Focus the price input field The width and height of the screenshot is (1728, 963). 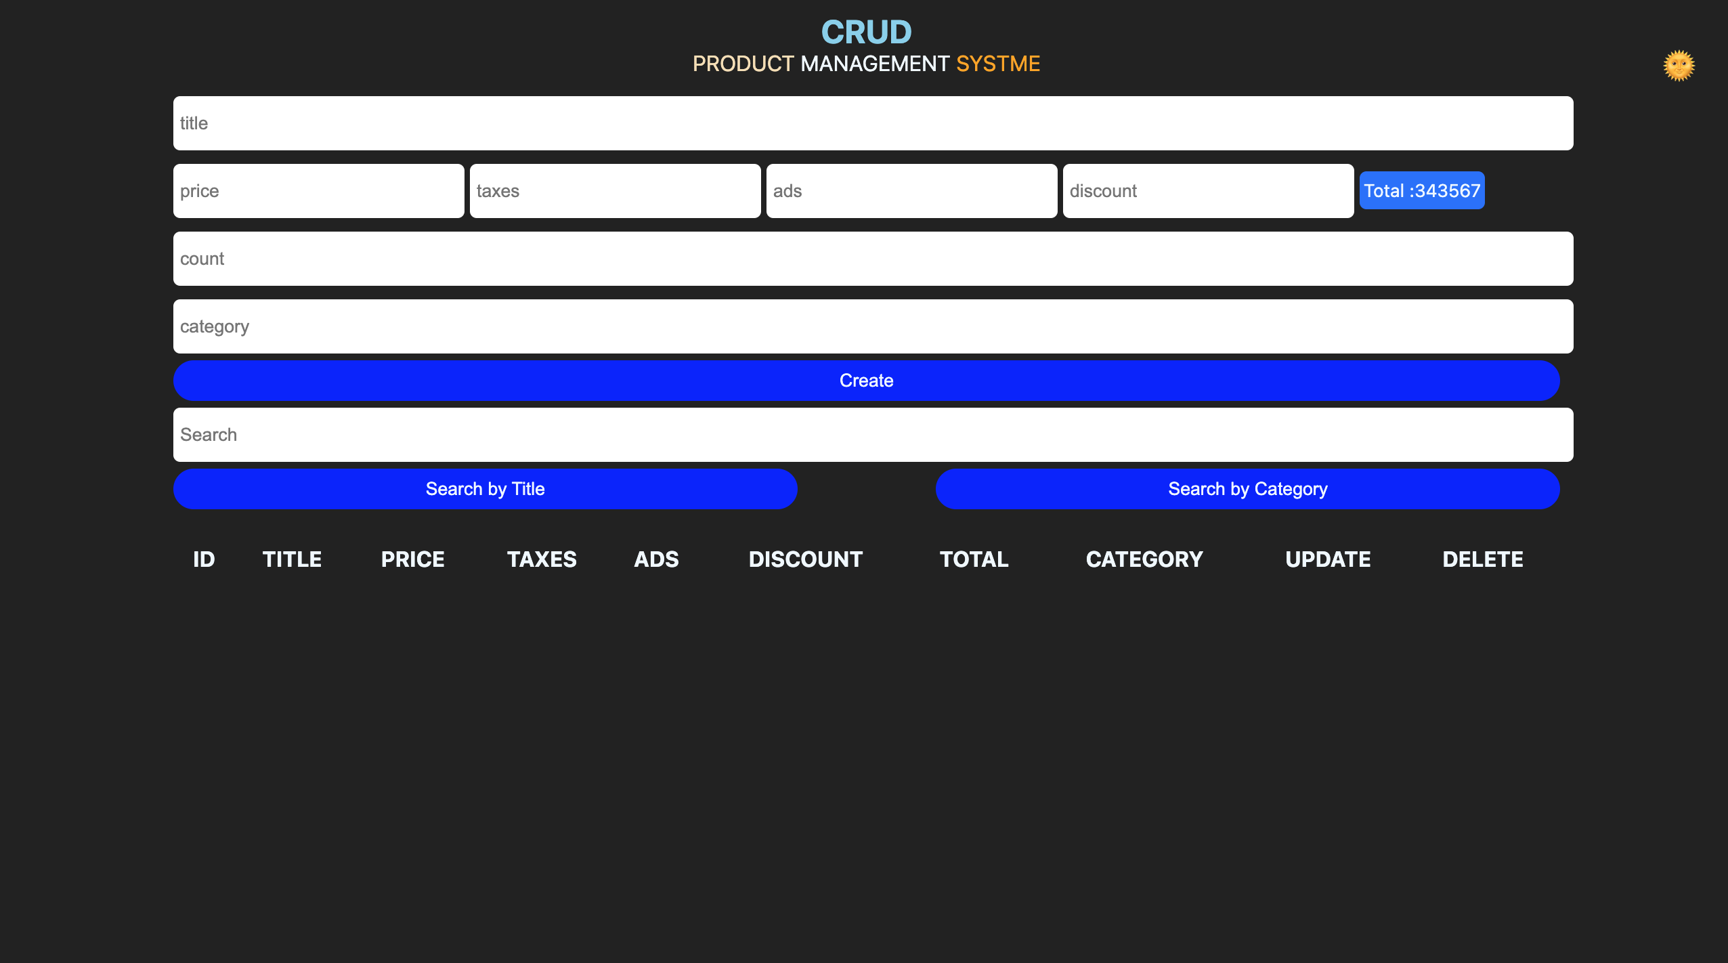tap(318, 191)
